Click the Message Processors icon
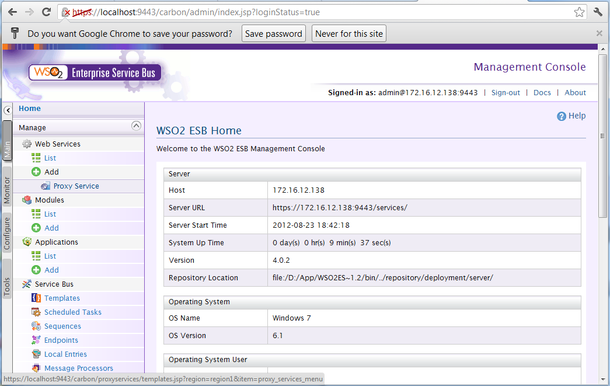610x386 pixels. 36,368
